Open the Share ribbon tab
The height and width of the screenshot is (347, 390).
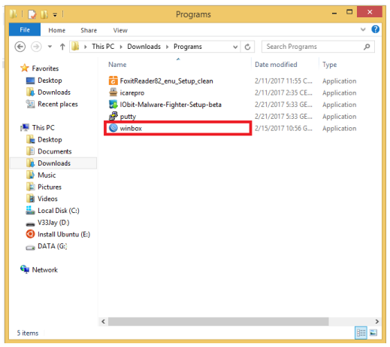tap(89, 30)
